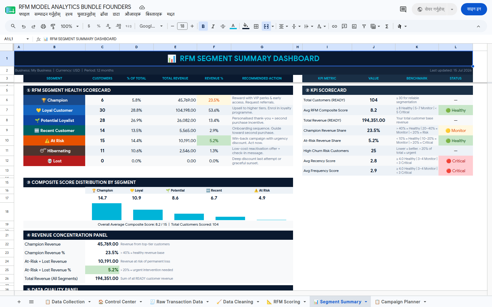
Task: Switch to the Data Cleaning tab
Action: click(x=238, y=302)
